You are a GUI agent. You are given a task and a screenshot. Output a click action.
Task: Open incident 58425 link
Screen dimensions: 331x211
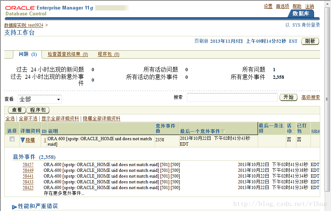point(28,187)
